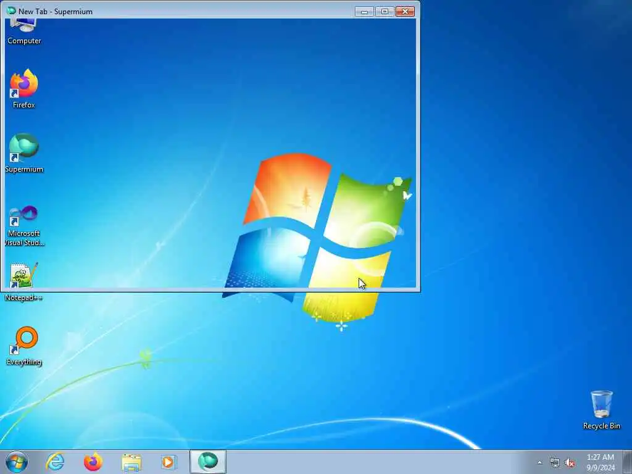Close the Supermium New Tab window
632x474 pixels.
[x=405, y=12]
